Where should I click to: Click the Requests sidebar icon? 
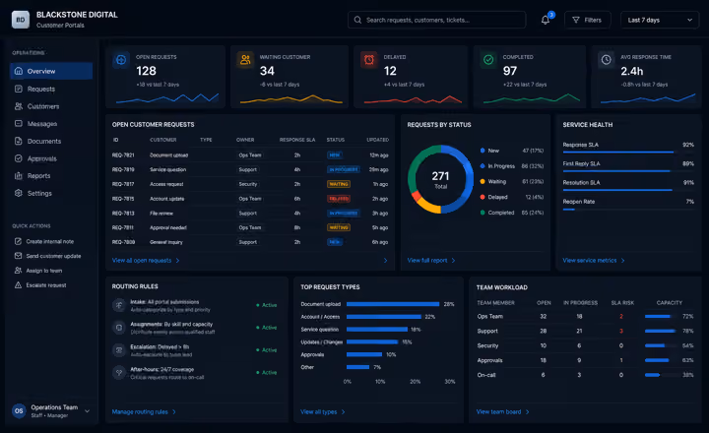[19, 89]
